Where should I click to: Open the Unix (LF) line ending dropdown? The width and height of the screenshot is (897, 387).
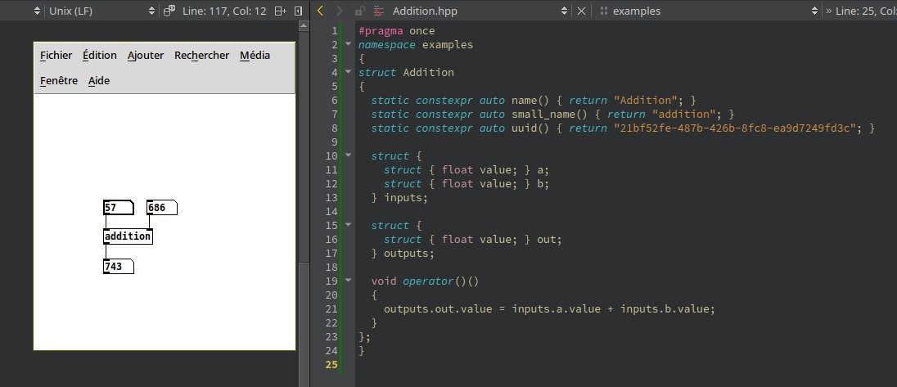click(x=101, y=11)
